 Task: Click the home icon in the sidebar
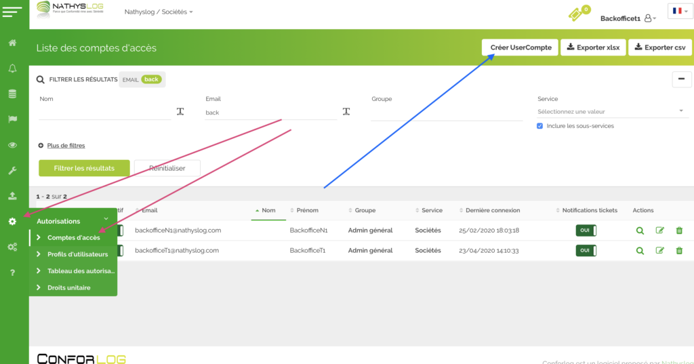tap(12, 43)
